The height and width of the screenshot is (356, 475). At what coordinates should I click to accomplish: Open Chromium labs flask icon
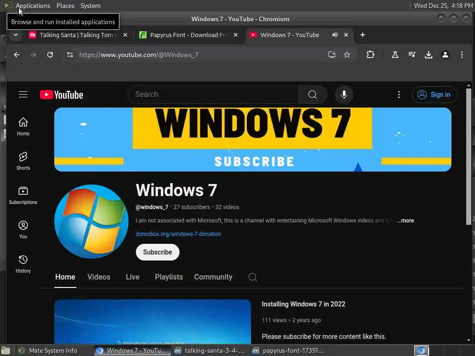[x=395, y=55]
